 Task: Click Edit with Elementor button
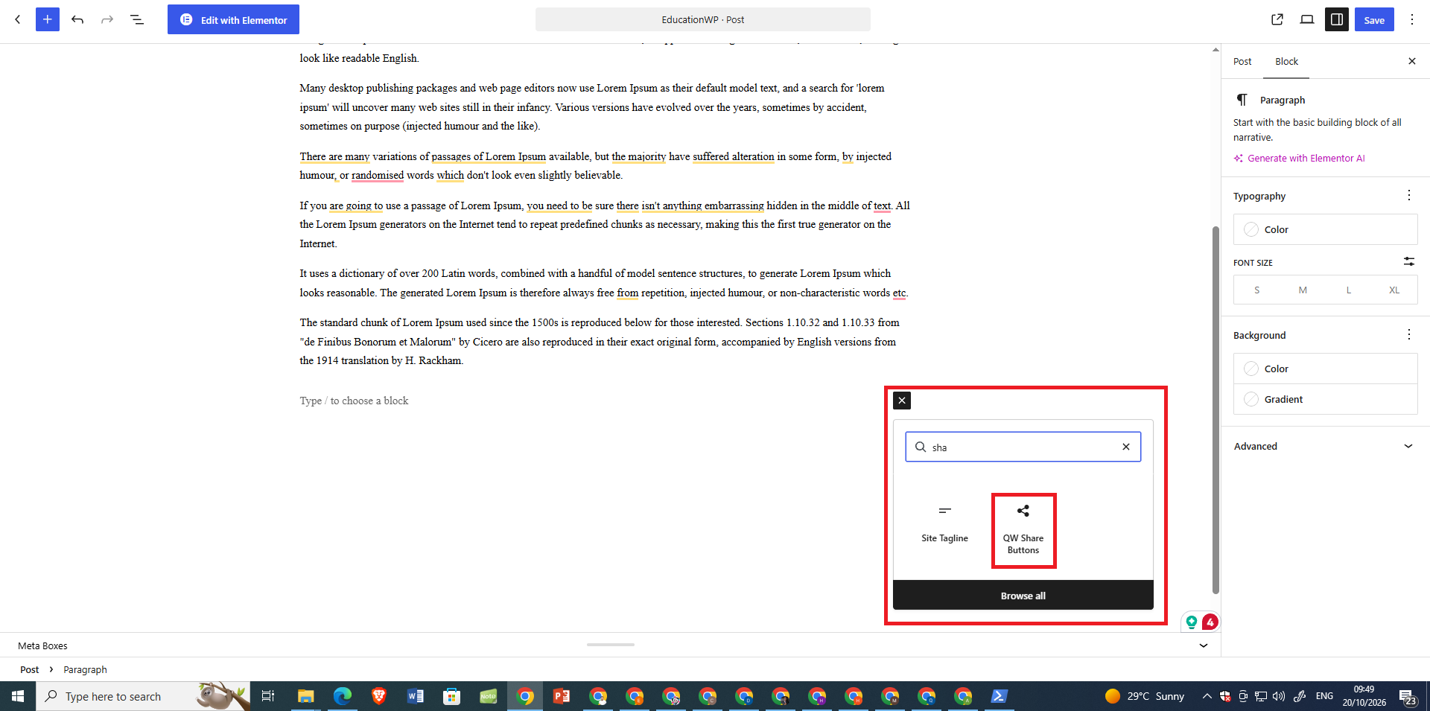233,19
